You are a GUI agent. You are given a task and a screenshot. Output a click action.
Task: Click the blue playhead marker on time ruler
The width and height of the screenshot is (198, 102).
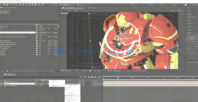coord(118,78)
